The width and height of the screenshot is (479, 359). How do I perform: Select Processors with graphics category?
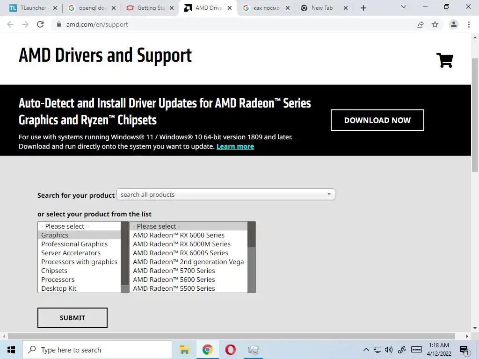79,262
